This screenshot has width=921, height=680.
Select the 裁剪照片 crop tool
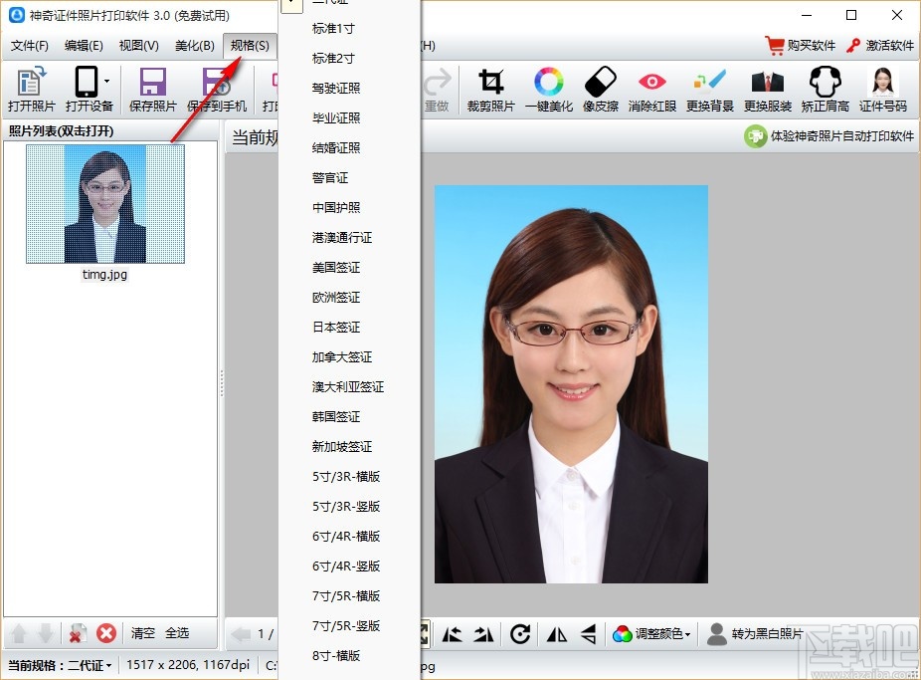click(490, 89)
